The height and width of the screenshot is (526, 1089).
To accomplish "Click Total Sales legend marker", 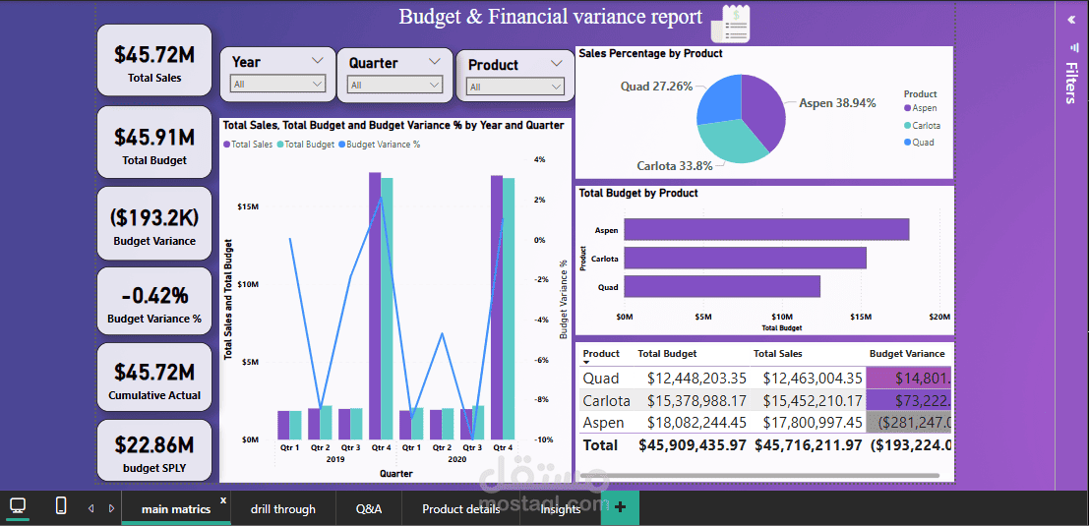I will click(226, 145).
